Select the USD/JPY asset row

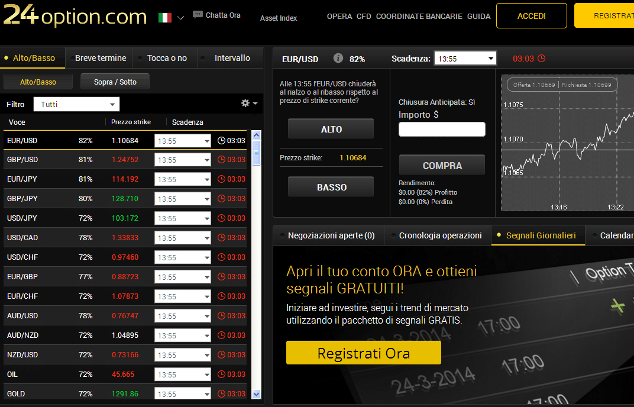125,218
